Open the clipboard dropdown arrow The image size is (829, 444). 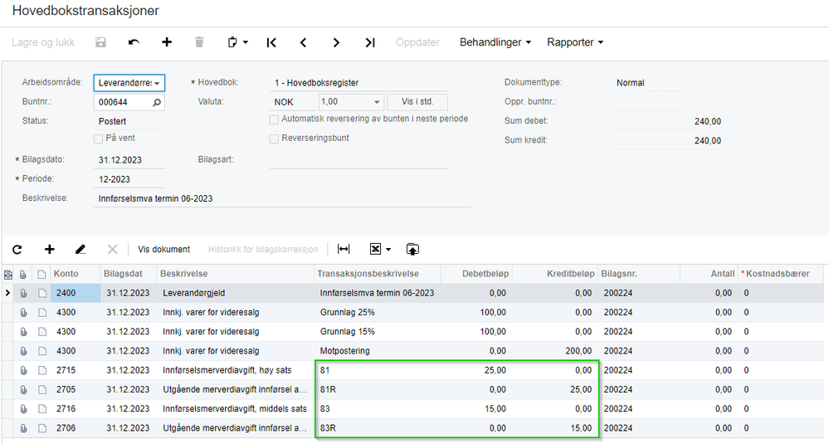pyautogui.click(x=246, y=42)
